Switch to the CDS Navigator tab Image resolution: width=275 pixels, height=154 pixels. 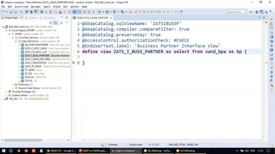tap(48, 18)
